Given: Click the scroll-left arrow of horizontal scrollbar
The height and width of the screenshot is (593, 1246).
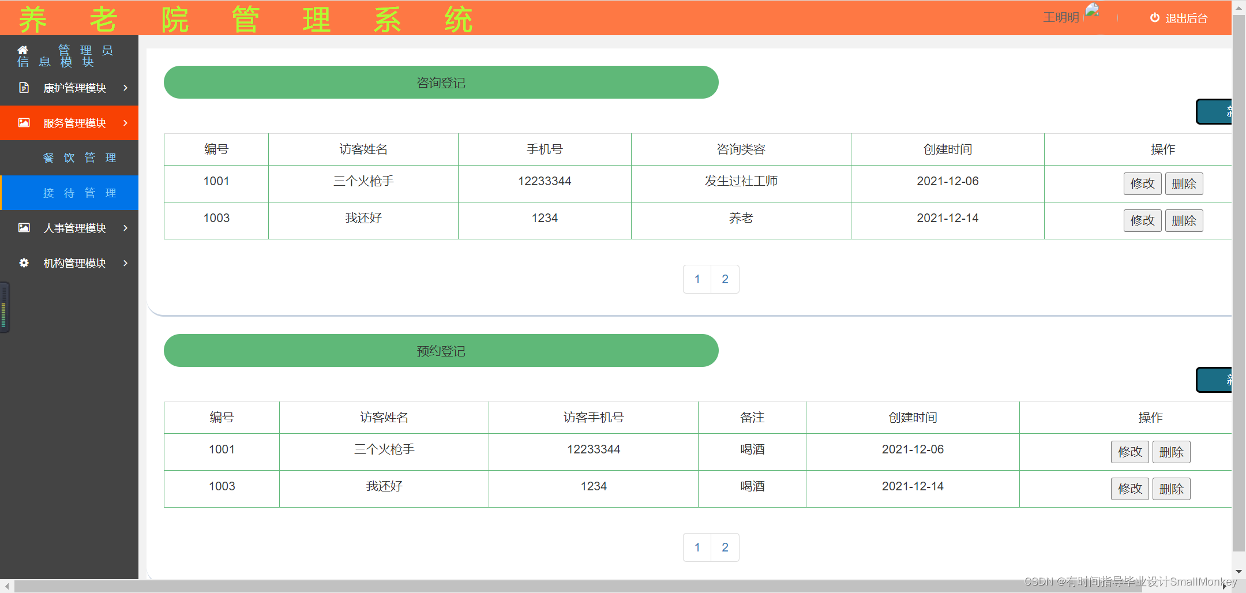Looking at the screenshot, I should (x=6, y=586).
